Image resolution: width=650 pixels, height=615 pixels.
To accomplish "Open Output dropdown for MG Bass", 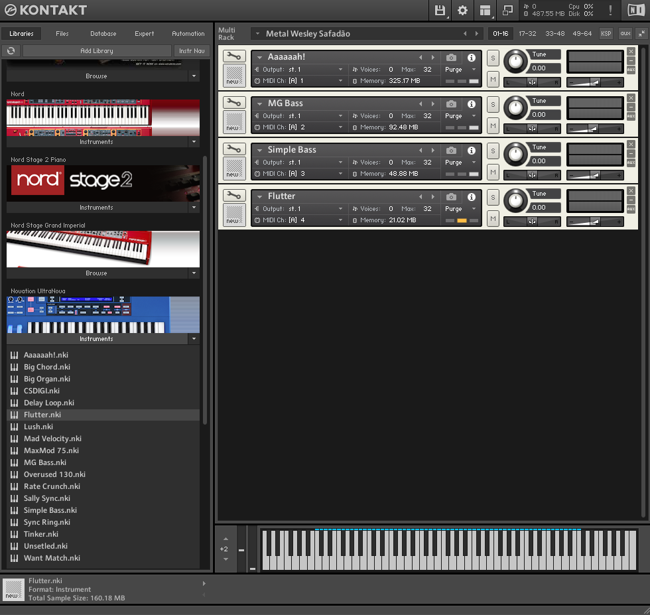I will (x=340, y=115).
